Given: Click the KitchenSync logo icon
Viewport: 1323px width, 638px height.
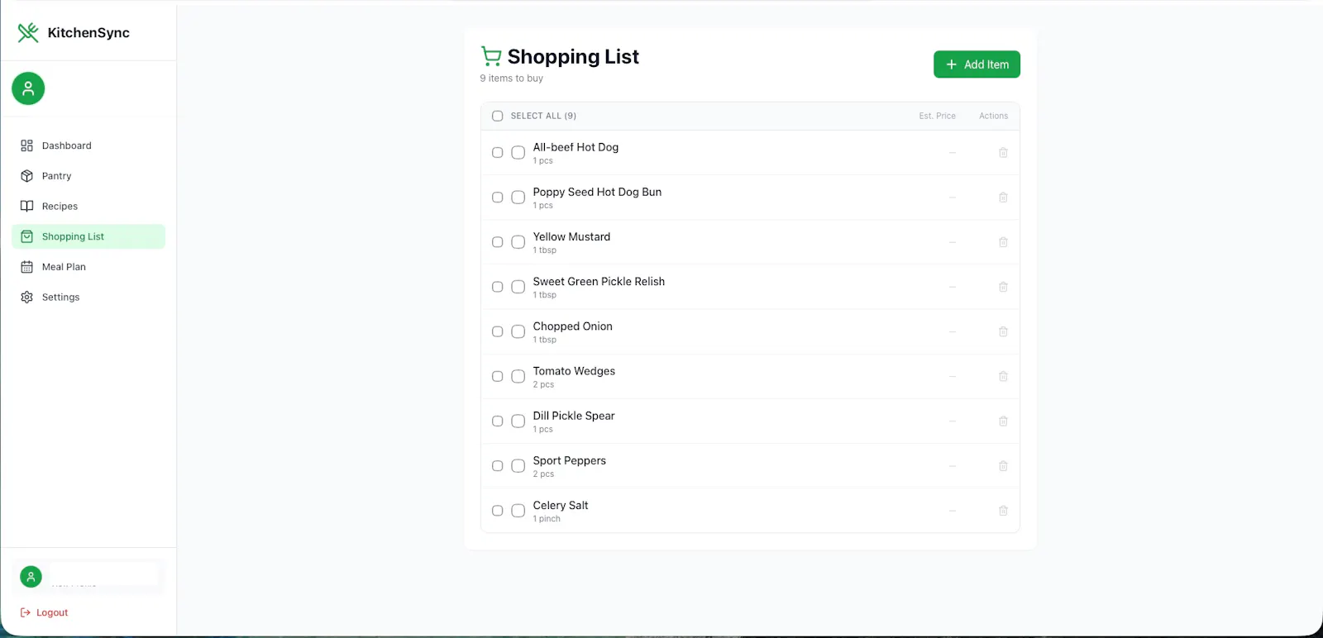Looking at the screenshot, I should 28,32.
